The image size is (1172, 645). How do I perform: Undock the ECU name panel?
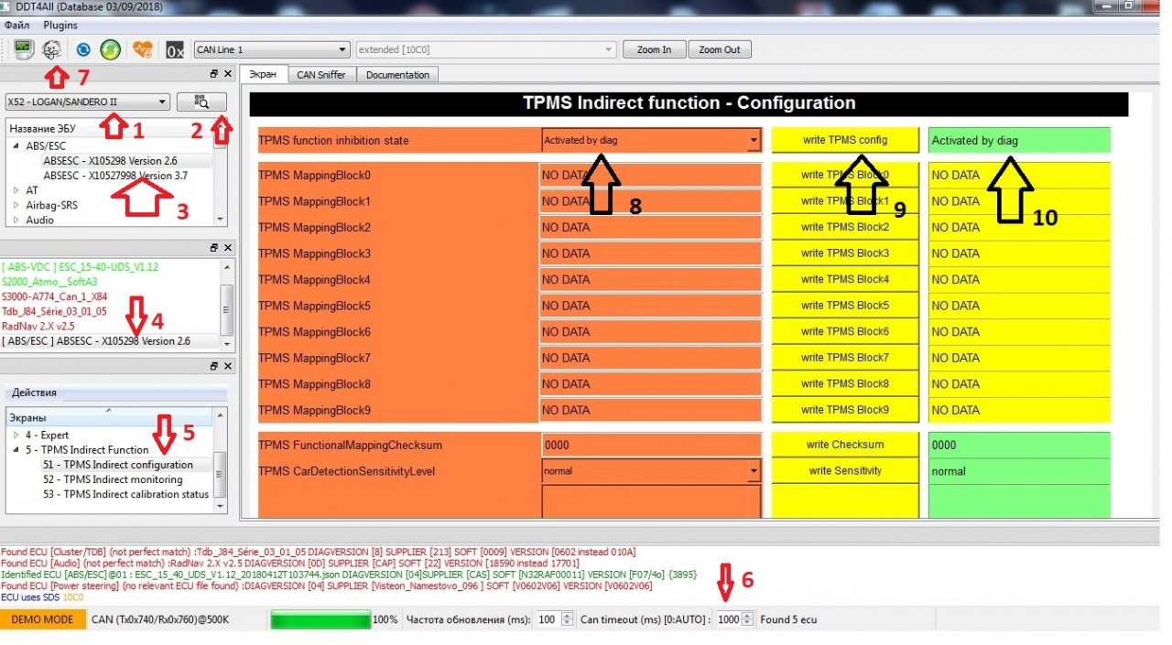[x=214, y=73]
